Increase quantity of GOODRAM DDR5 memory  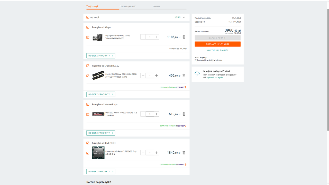(x=156, y=76)
